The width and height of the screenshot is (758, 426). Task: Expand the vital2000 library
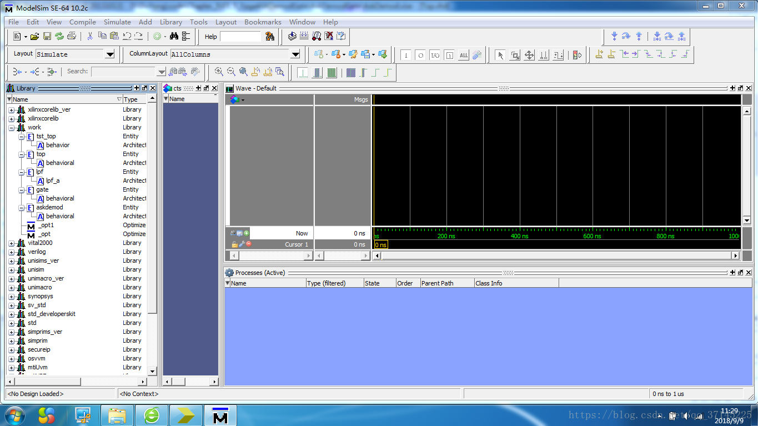(12, 243)
